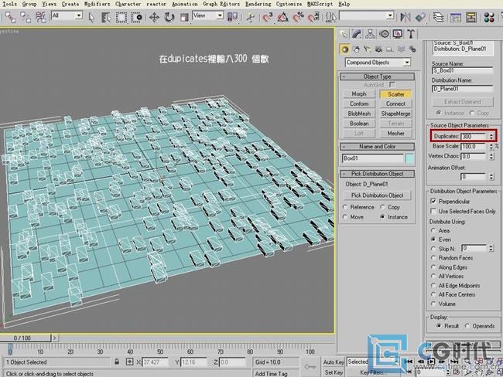
Task: Open the All selection filter dropdown
Action: (67, 15)
